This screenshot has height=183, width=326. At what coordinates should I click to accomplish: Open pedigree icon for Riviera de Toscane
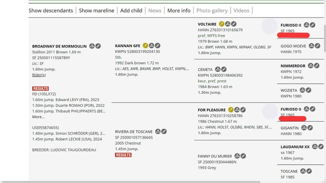pyautogui.click(x=158, y=131)
